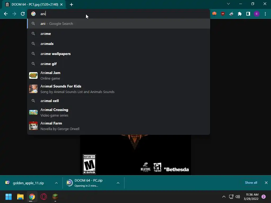Image resolution: width=271 pixels, height=203 pixels.
Task: Open the purple profile avatar C
Action: [257, 14]
